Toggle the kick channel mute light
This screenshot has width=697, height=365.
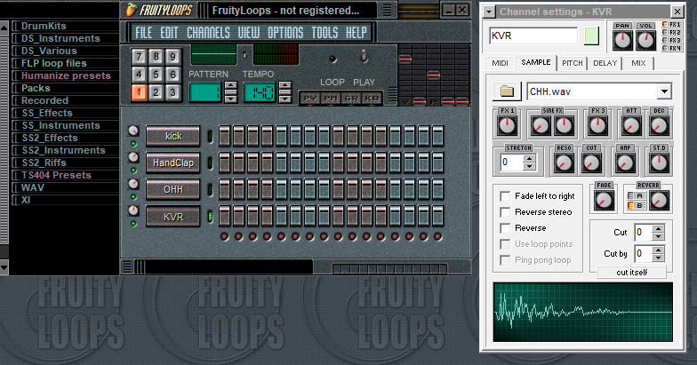click(133, 144)
